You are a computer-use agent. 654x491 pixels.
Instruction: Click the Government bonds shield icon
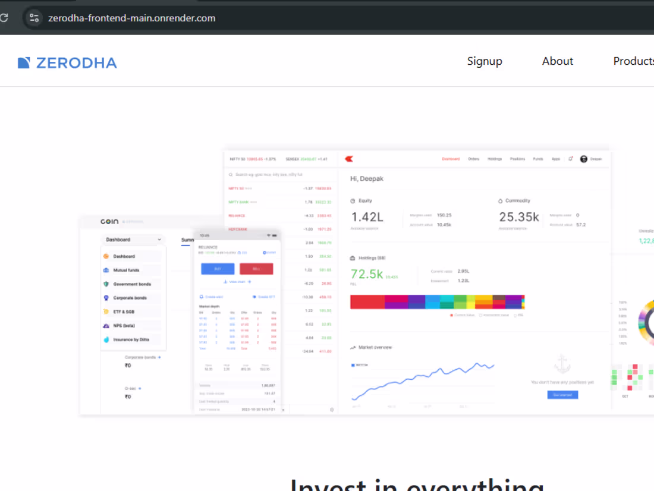tap(106, 284)
